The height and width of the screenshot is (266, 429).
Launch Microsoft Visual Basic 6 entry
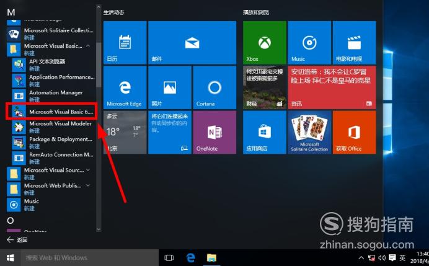tap(51, 112)
